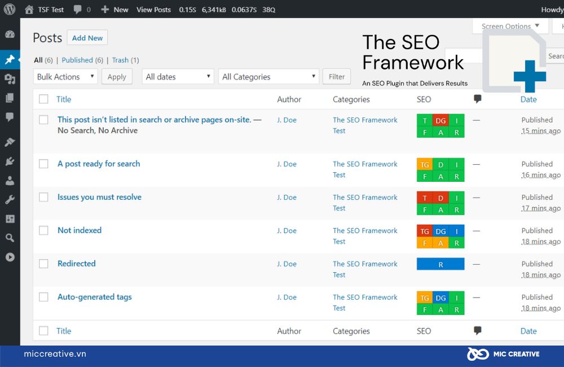This screenshot has width=564, height=367.
Task: Click the Add New button
Action: tap(87, 38)
